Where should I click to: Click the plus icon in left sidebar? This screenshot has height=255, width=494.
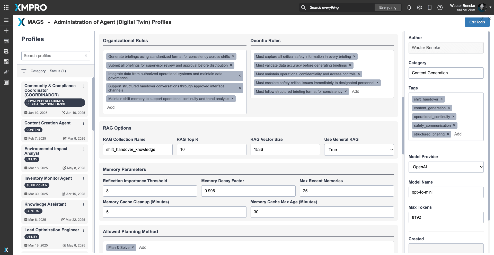(x=6, y=31)
